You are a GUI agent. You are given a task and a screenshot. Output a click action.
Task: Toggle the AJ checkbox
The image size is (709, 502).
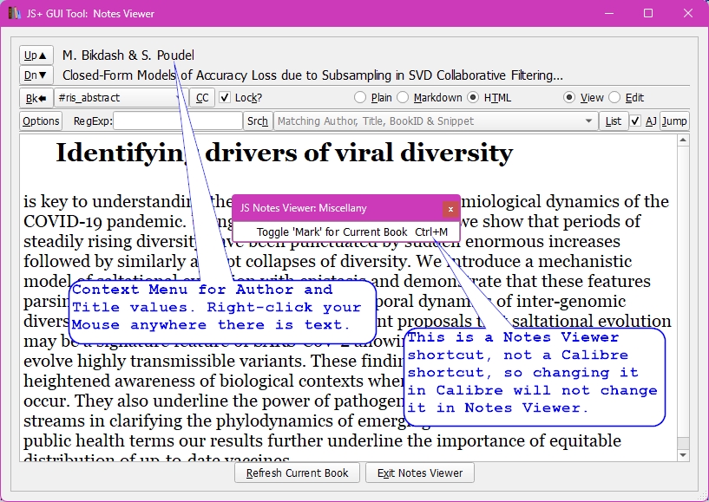(x=635, y=121)
